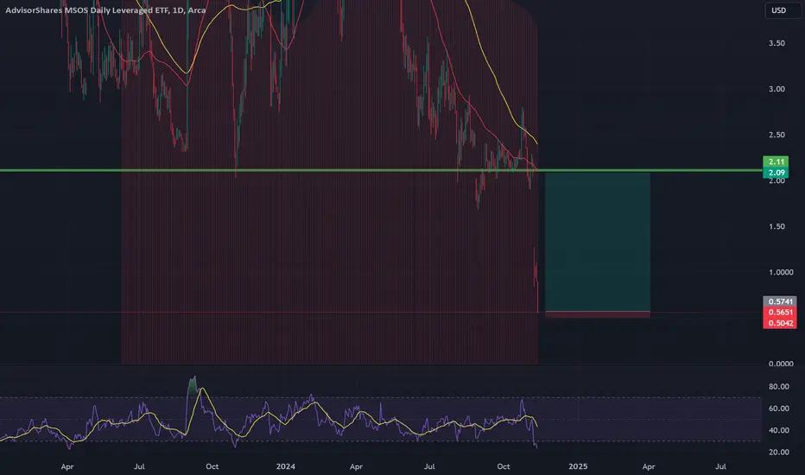Image resolution: width=805 pixels, height=475 pixels.
Task: Select the long position red stop-loss zone
Action: point(598,314)
